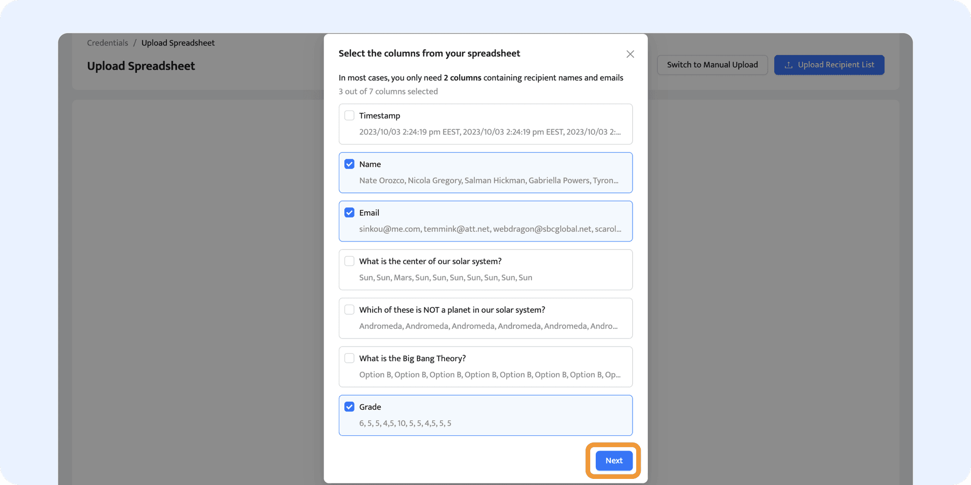This screenshot has width=971, height=485.
Task: Go to the Credentials breadcrumb
Action: click(107, 43)
